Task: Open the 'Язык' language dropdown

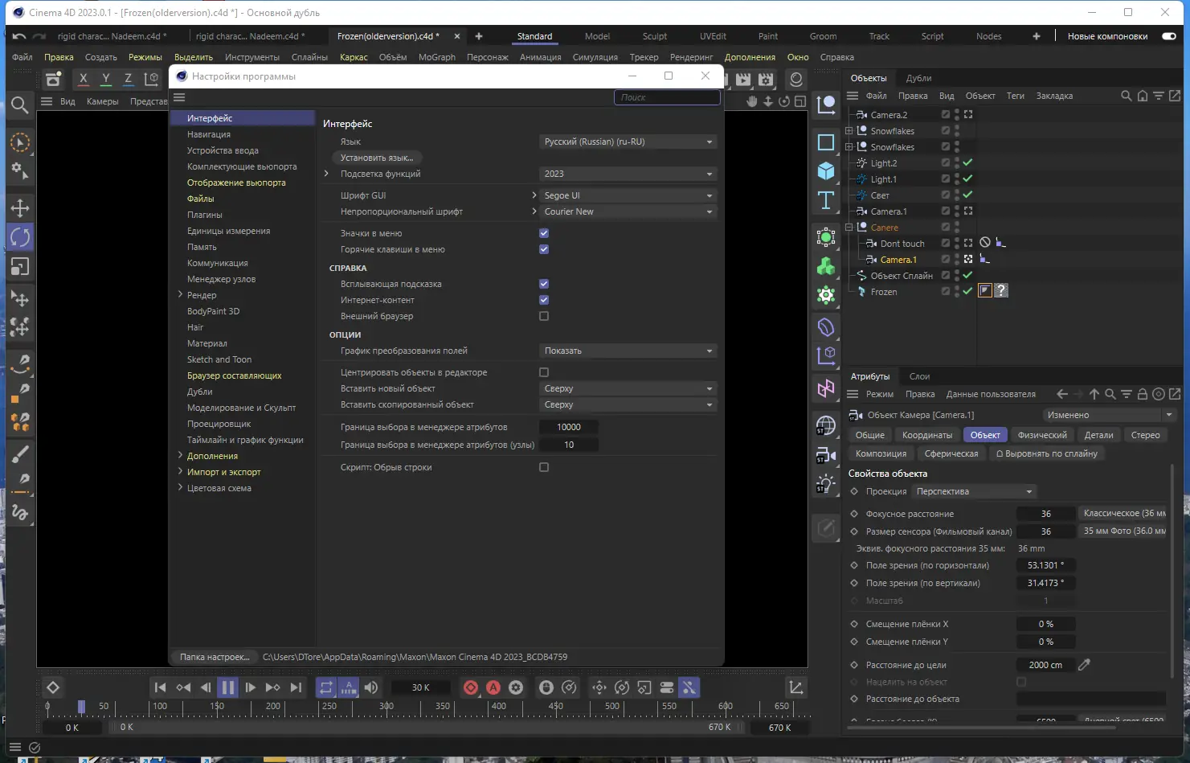Action: click(x=628, y=142)
